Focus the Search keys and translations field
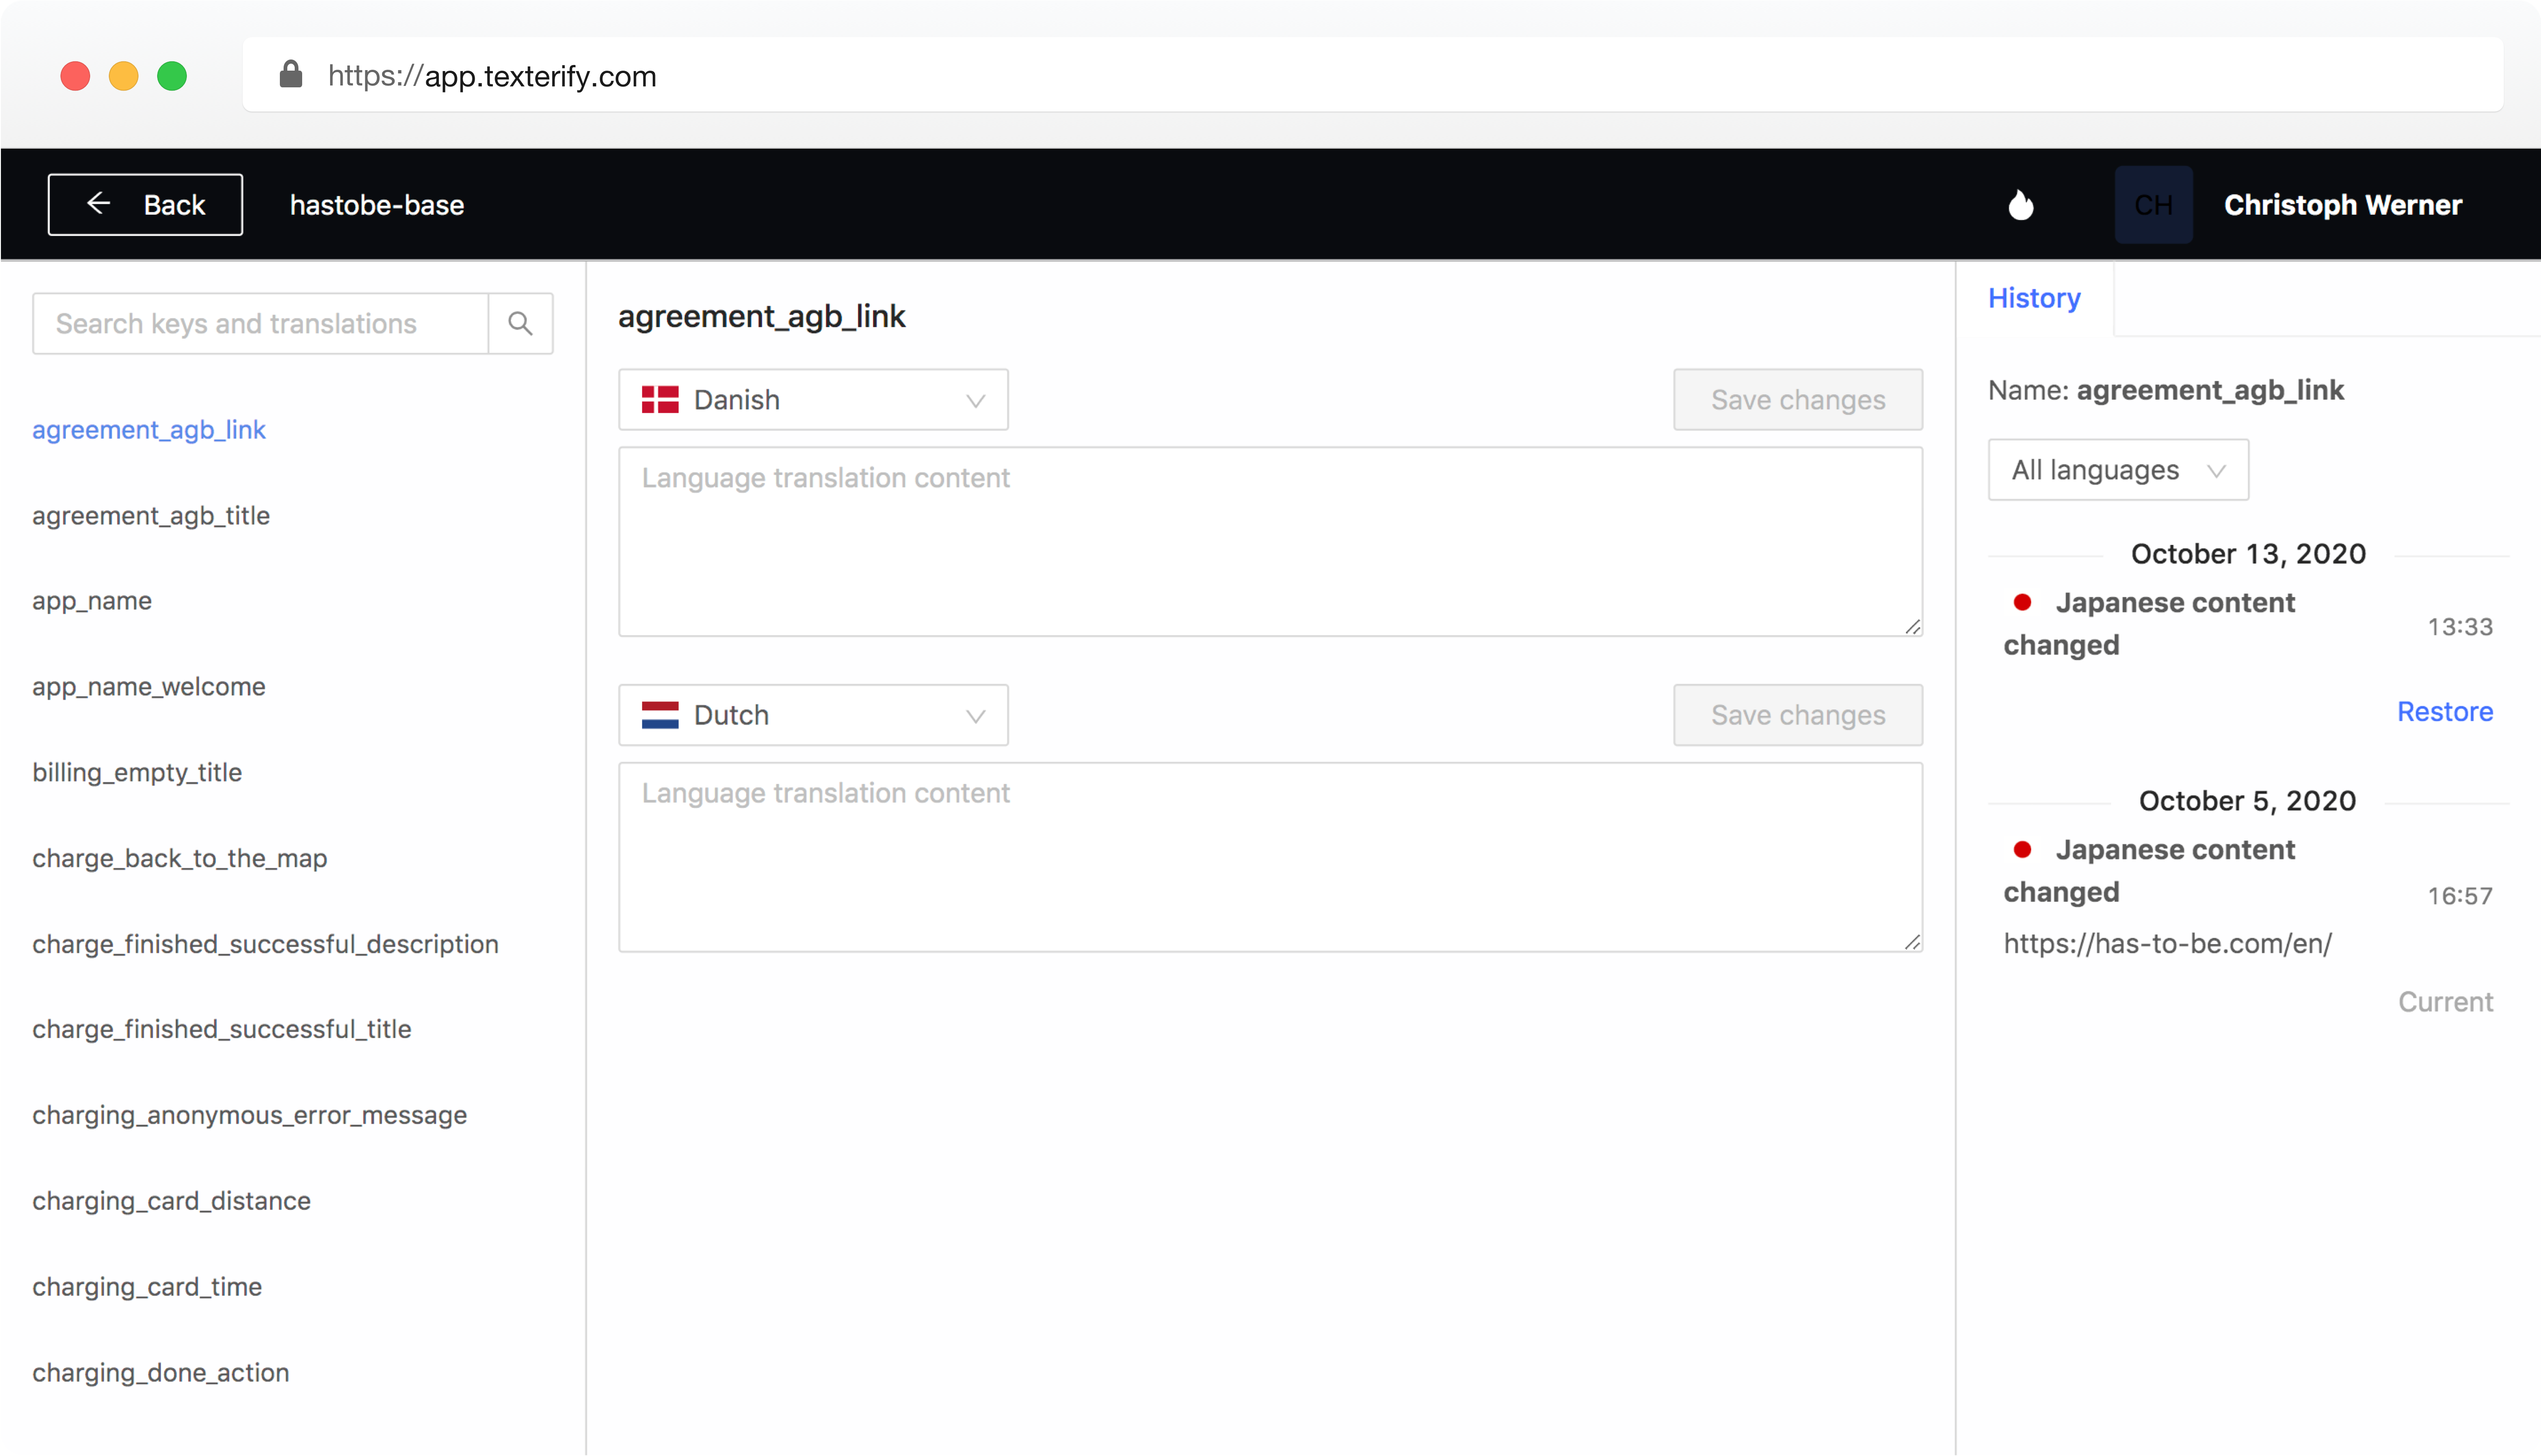 point(260,324)
